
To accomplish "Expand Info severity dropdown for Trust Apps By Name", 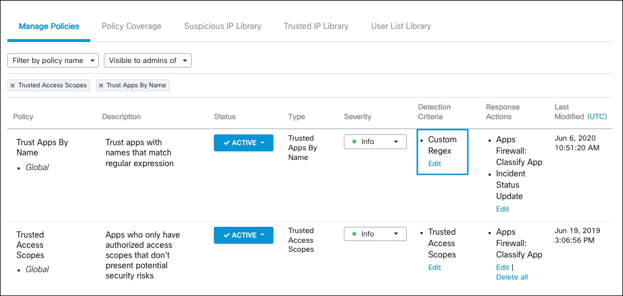I will point(375,142).
